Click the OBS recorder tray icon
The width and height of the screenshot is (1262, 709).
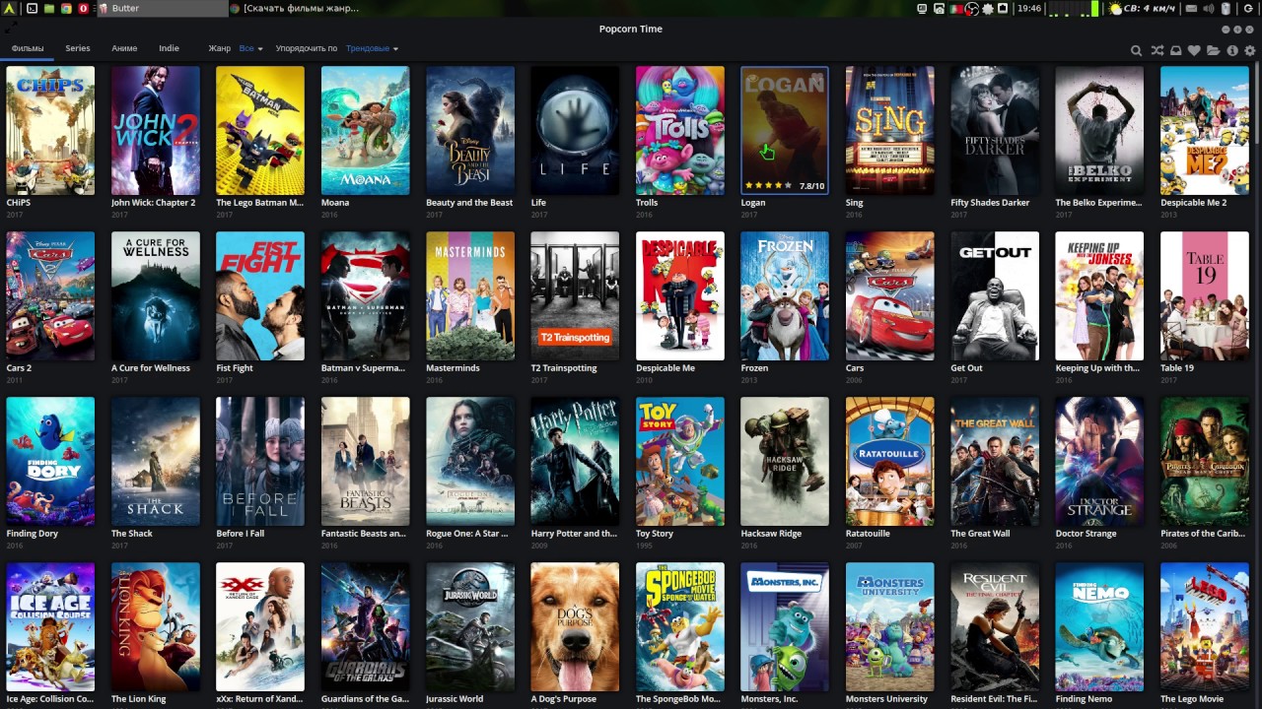[971, 9]
